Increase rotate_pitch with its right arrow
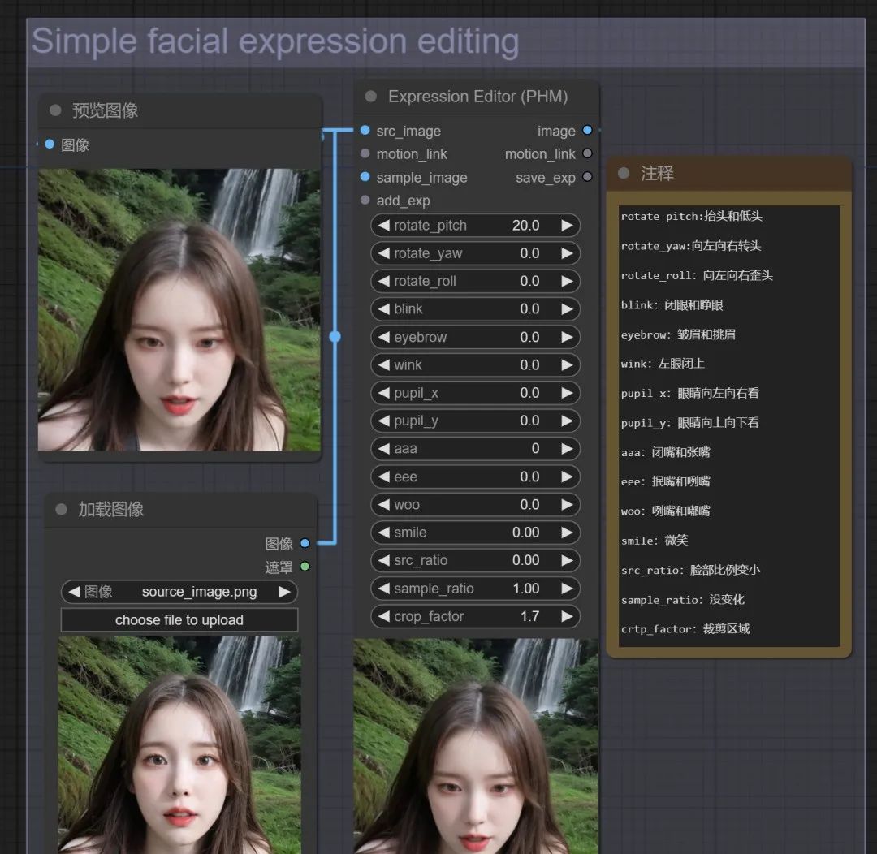Screen dimensions: 877x854 point(567,226)
